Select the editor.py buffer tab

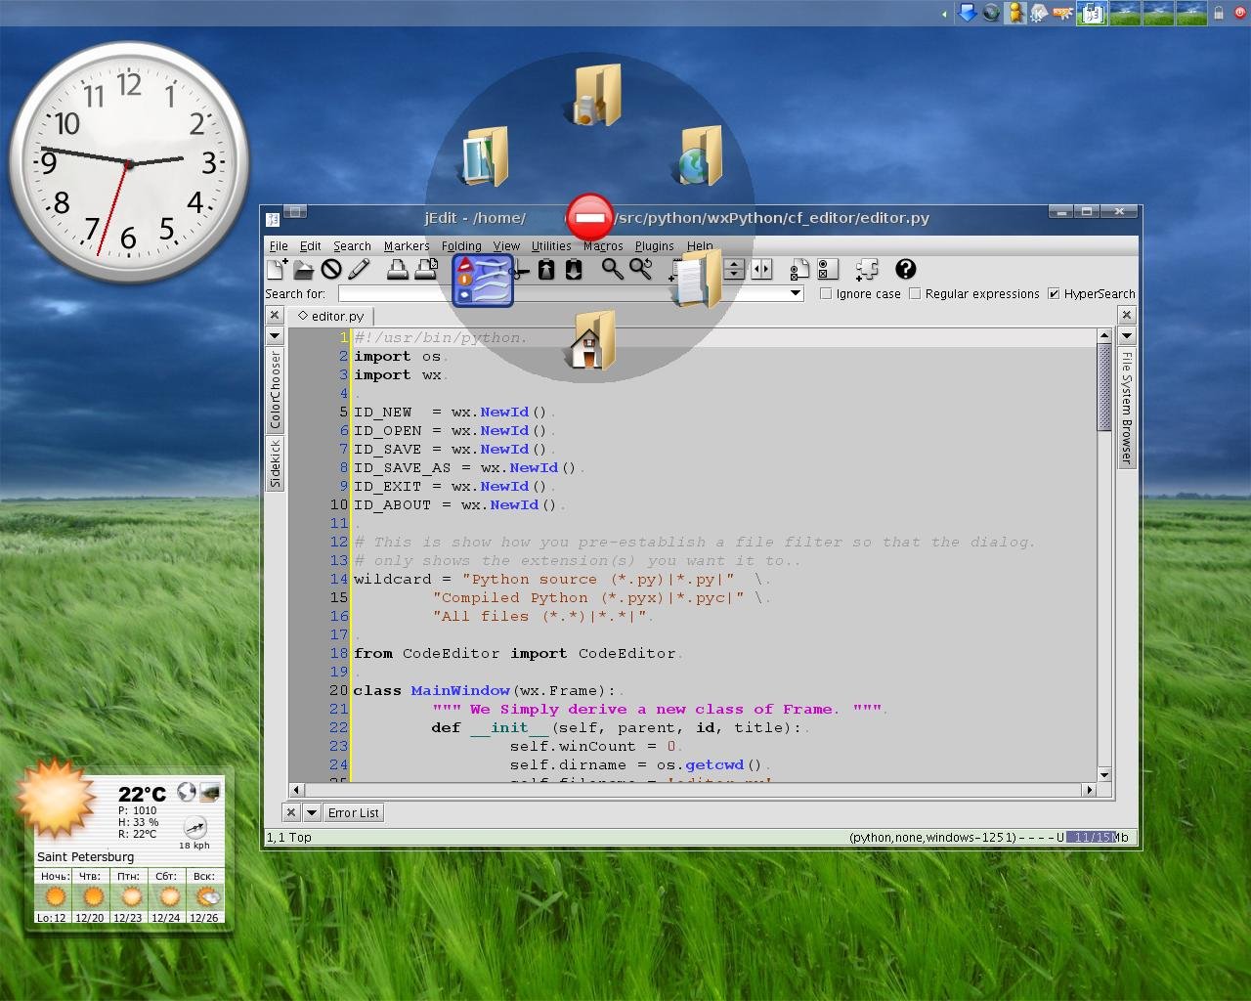[331, 316]
